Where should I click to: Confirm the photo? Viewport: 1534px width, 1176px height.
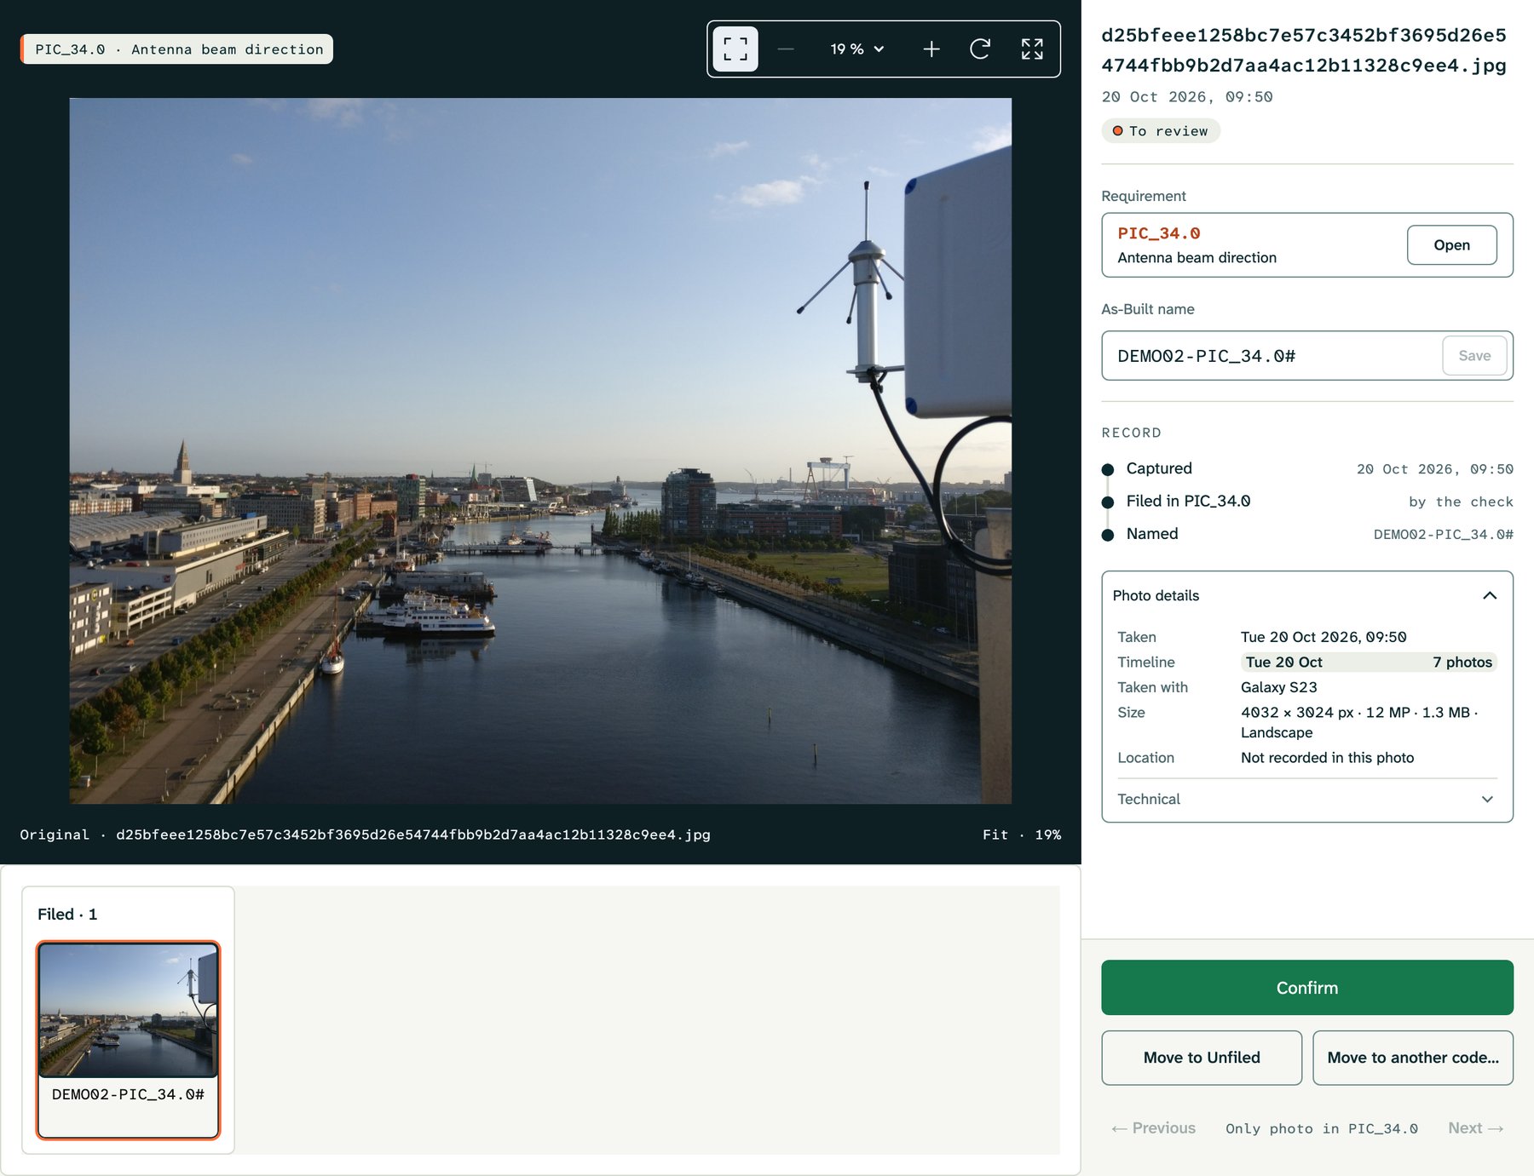click(x=1306, y=988)
